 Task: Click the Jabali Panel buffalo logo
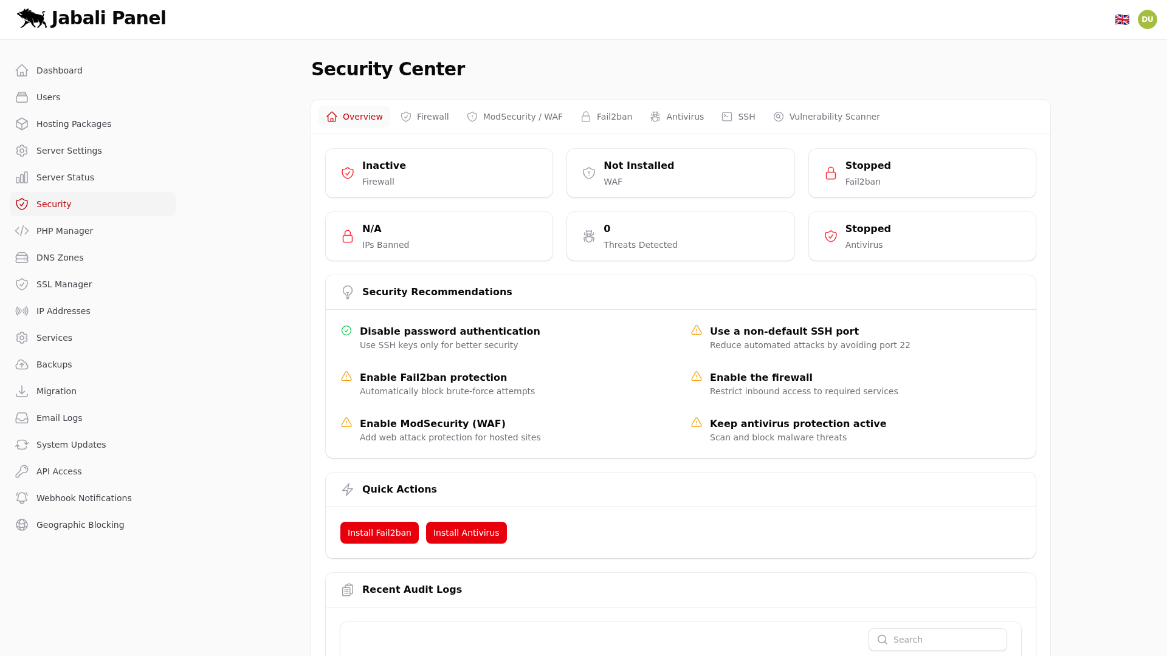point(31,18)
